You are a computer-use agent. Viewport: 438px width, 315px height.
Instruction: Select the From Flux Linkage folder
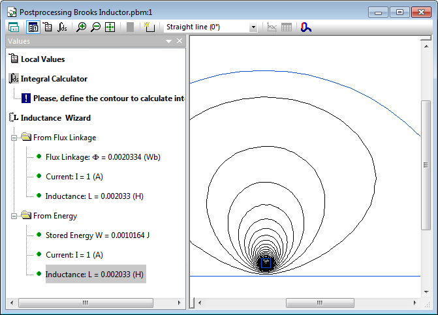pos(65,138)
